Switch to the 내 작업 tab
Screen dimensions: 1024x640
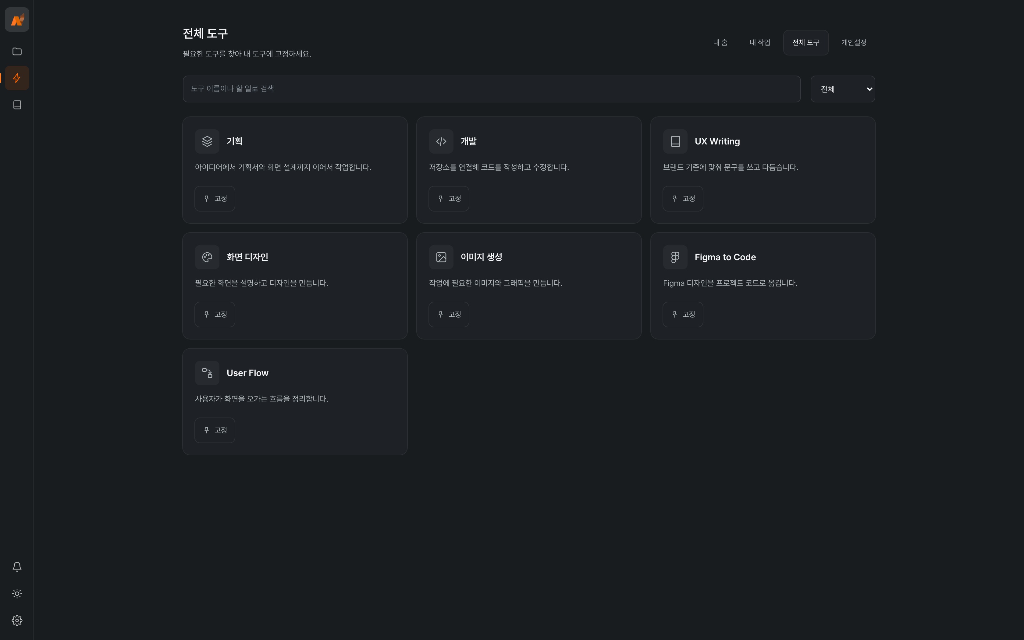pos(759,42)
